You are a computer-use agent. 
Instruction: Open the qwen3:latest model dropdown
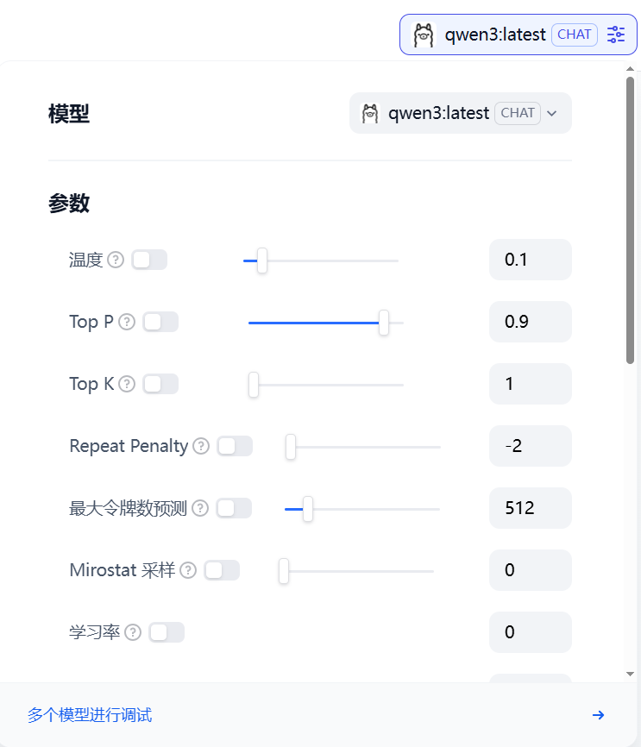(461, 113)
